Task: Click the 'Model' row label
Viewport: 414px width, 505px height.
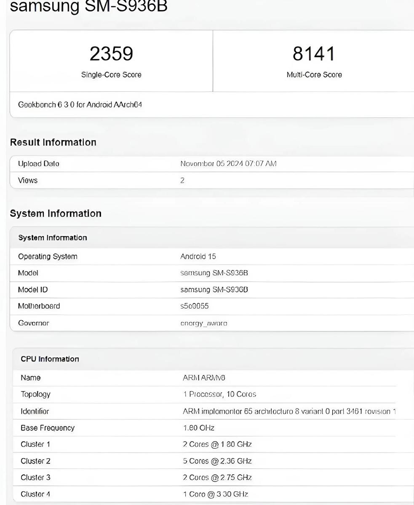Action: (28, 273)
